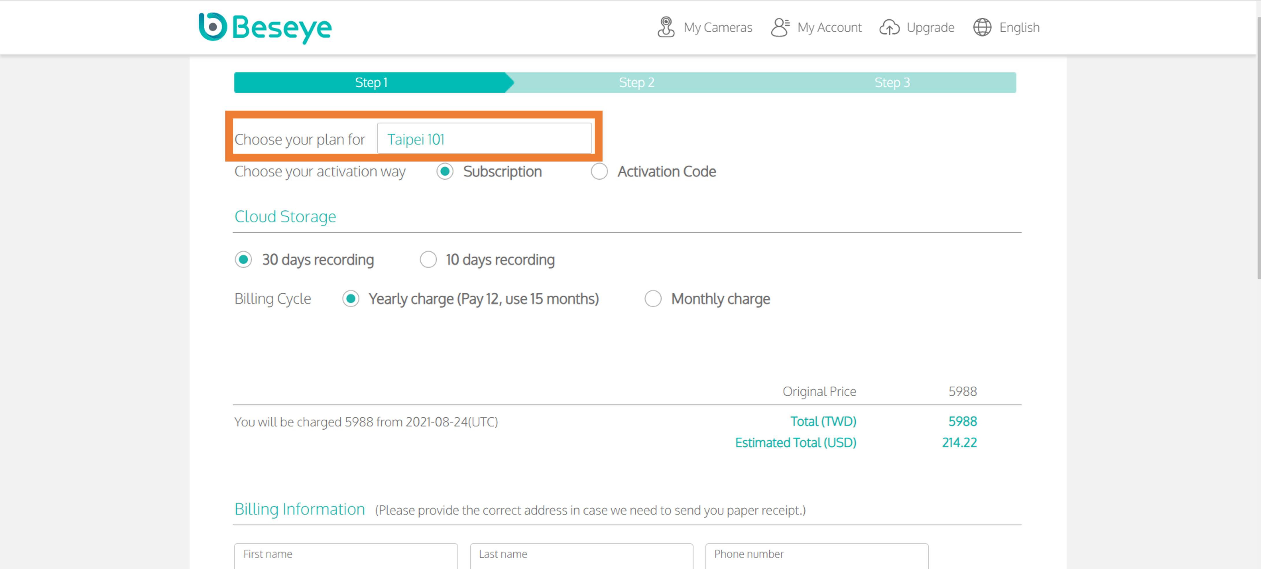
Task: Click the Upgrade cloud icon
Action: point(889,27)
